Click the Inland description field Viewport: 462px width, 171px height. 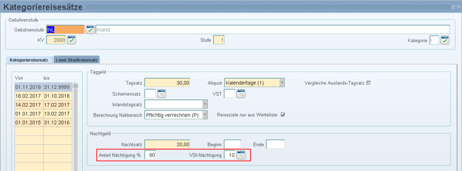(x=273, y=30)
